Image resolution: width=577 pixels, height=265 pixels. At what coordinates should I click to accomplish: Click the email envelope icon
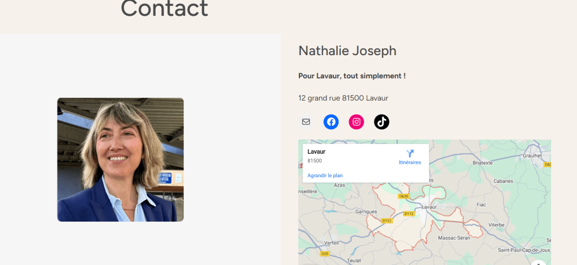click(306, 122)
